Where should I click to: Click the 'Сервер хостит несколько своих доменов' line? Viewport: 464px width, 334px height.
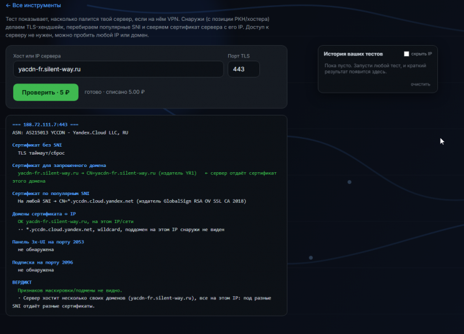pos(142,302)
